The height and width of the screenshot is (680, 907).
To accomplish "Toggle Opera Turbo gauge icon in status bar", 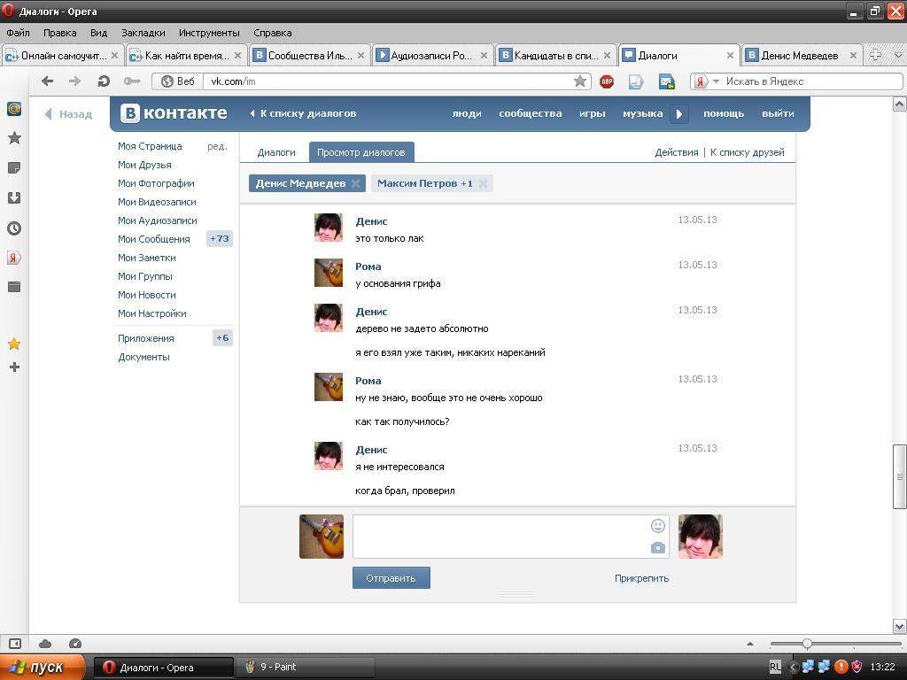I will [75, 644].
